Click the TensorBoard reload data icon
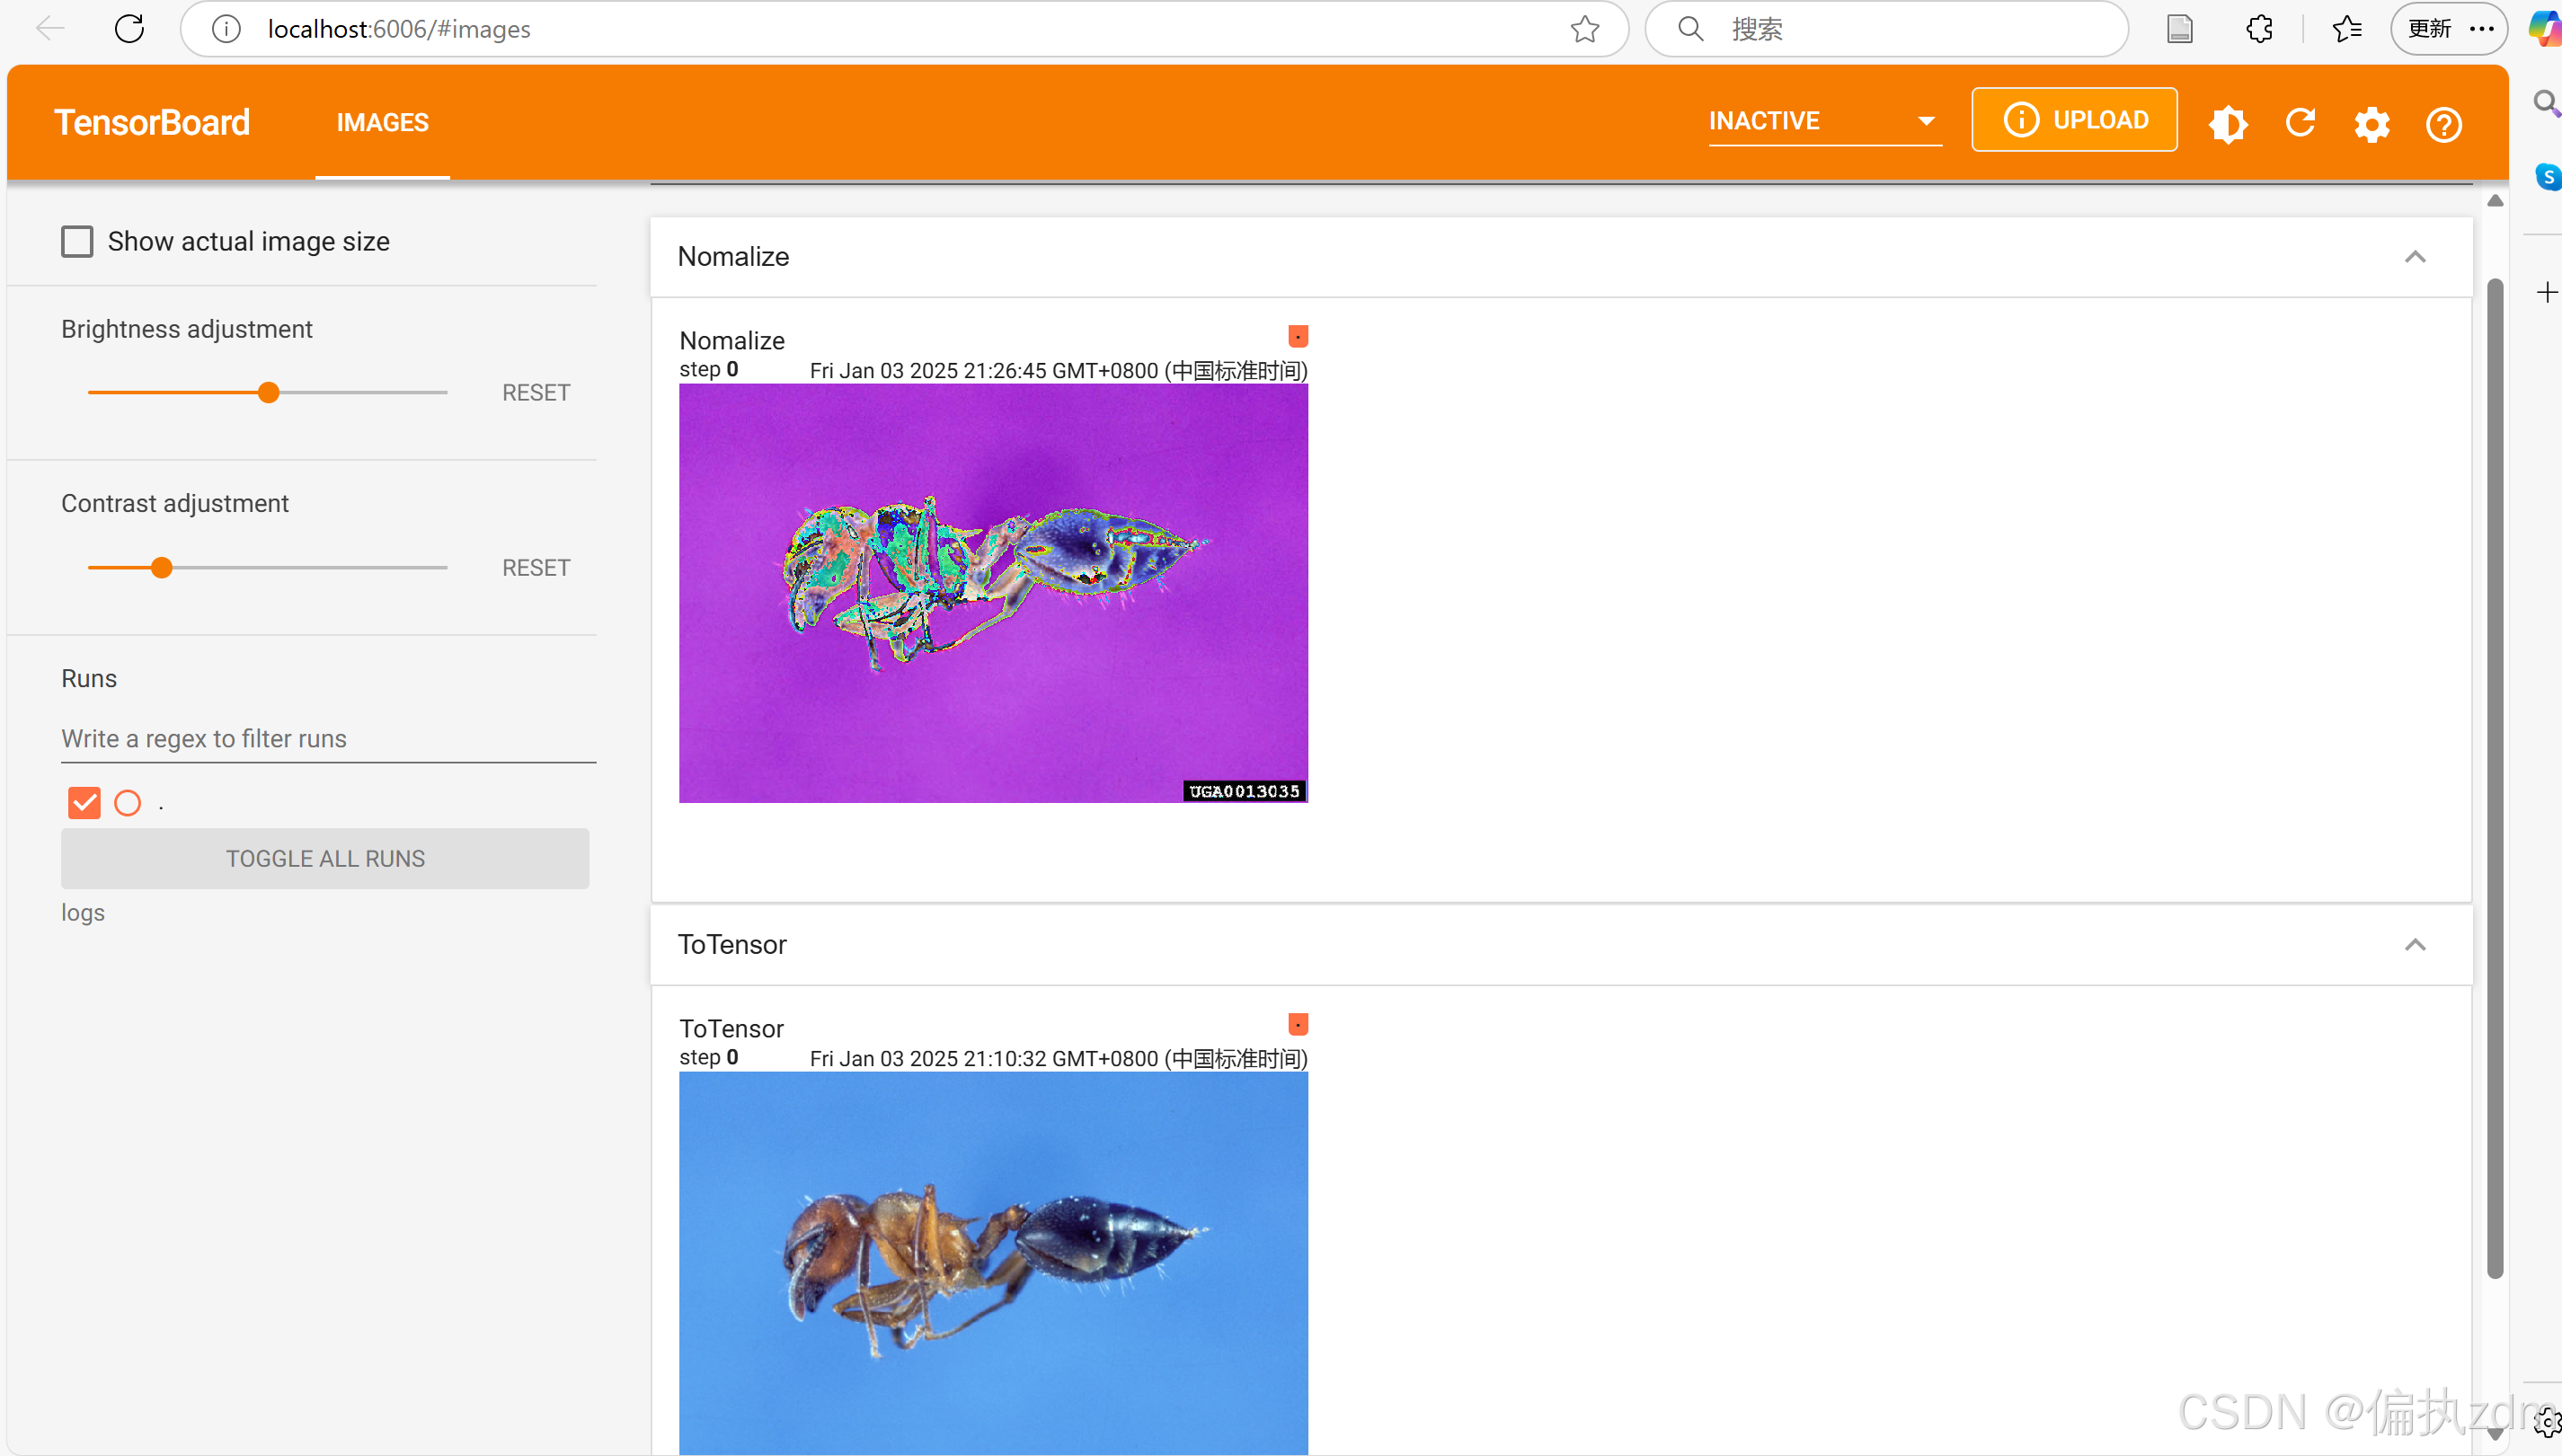This screenshot has height=1456, width=2562. tap(2300, 123)
